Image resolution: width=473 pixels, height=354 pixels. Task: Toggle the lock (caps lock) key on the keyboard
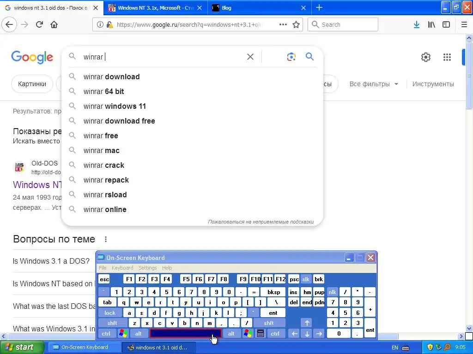110,313
